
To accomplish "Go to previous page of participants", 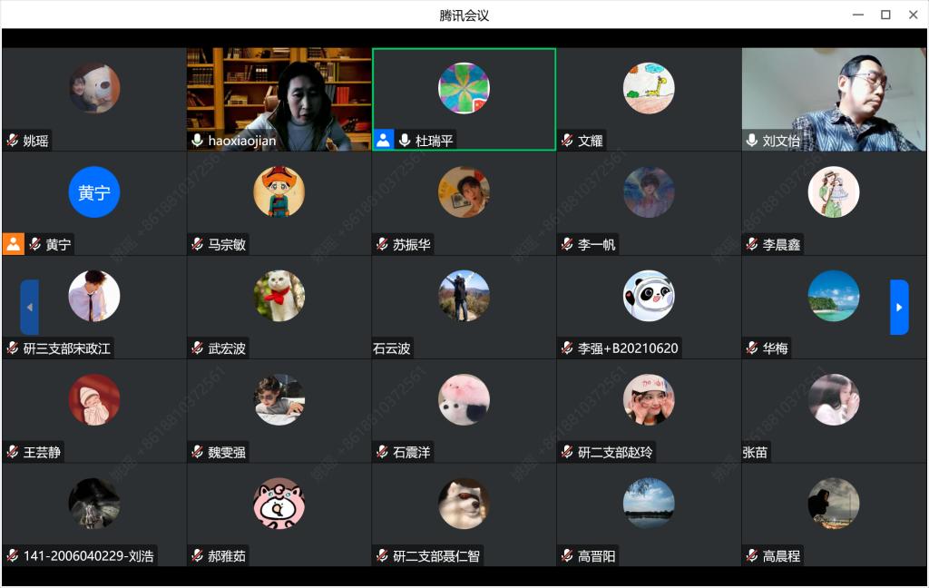I will tap(29, 308).
